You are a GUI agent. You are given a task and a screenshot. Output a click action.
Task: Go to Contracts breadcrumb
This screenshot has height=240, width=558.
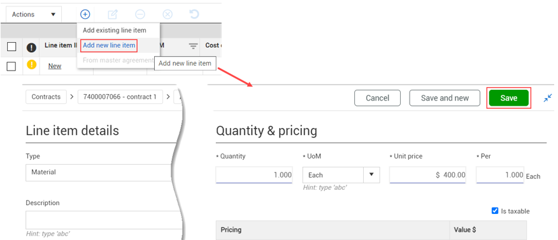point(46,97)
